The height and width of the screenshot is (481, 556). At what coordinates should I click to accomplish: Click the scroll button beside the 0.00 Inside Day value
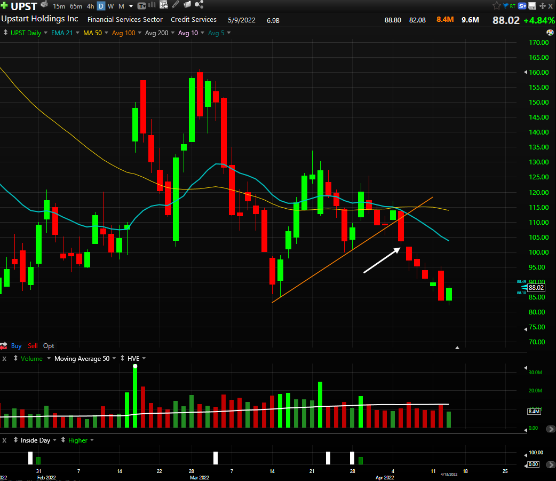(x=551, y=464)
